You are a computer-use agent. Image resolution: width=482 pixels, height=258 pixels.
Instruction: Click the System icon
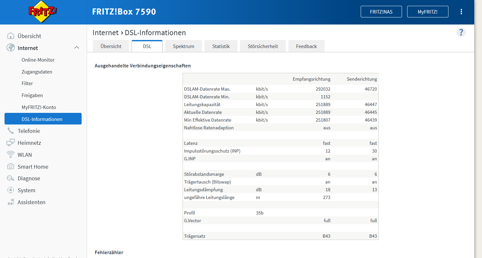[x=11, y=190]
